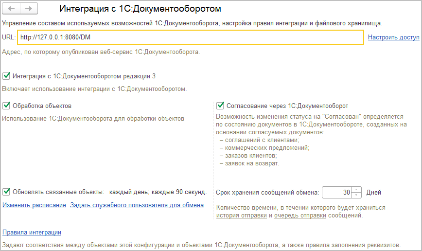Viewport: 422px width, 251px height.
Task: Click the schedule text каждый день; каждые 90 секунд
Action: pyautogui.click(x=158, y=192)
